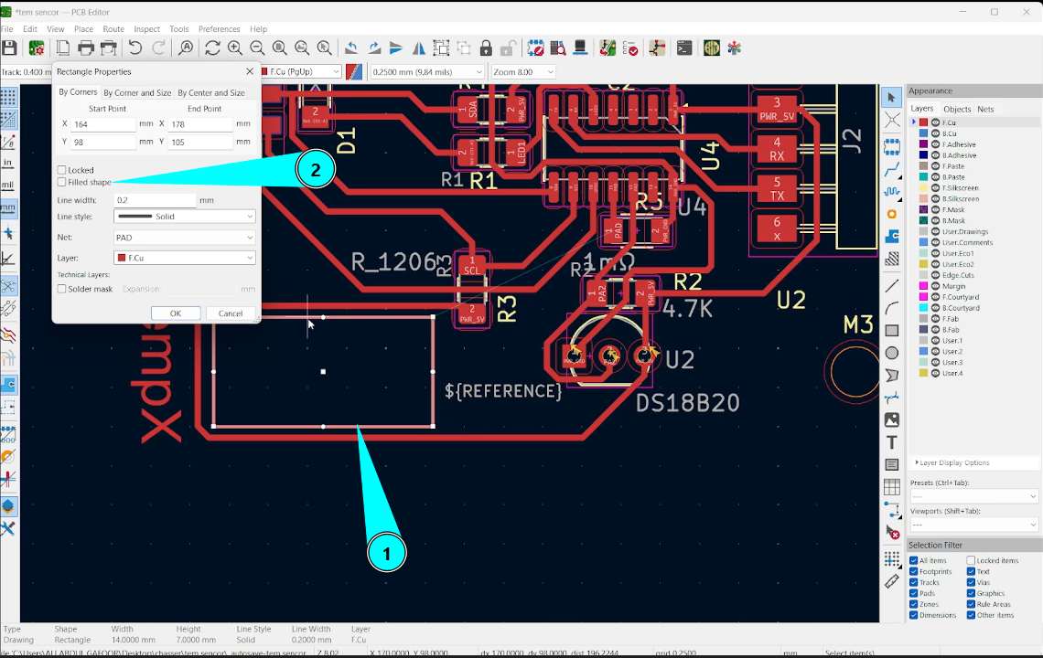This screenshot has height=658, width=1043.
Task: Click the Find magnifier icon
Action: click(186, 48)
